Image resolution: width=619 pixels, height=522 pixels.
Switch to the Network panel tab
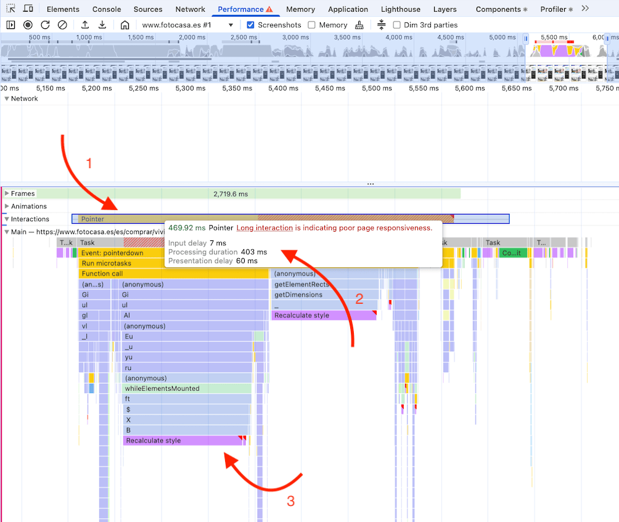coord(190,9)
